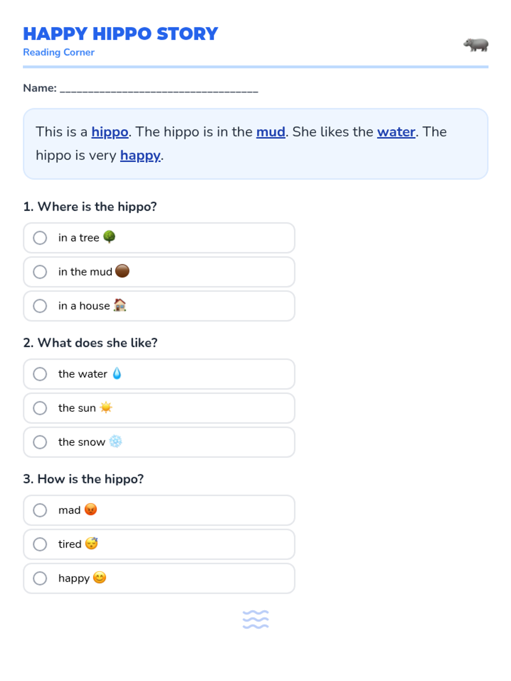Follow the underlined "mud" link

point(270,132)
